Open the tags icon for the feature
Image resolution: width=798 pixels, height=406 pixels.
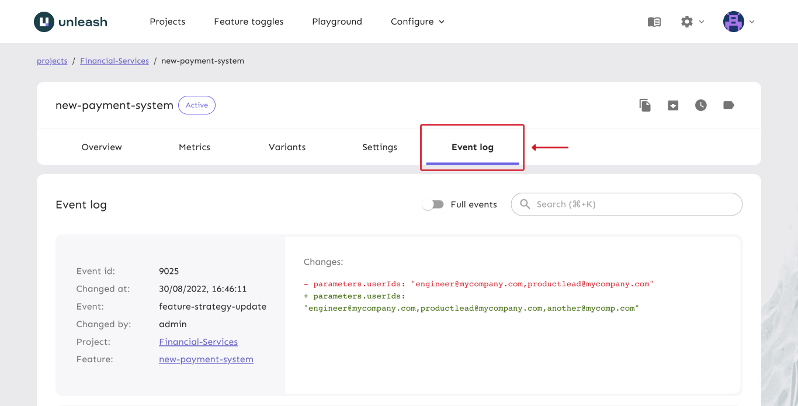point(728,105)
